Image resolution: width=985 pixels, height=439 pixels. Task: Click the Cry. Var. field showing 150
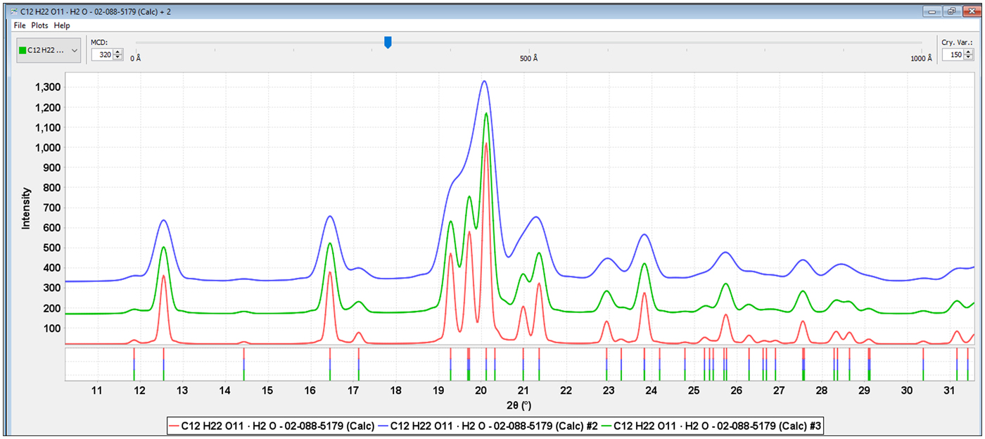(x=953, y=54)
